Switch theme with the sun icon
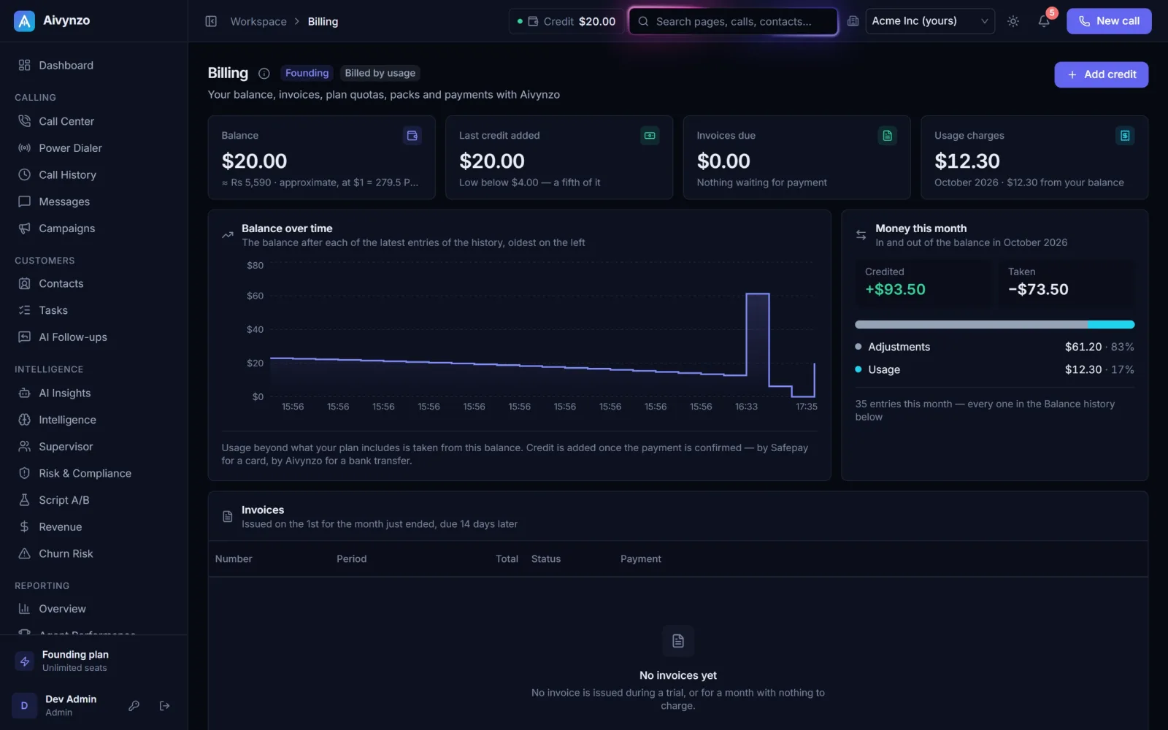Image resolution: width=1168 pixels, height=730 pixels. [x=1013, y=21]
